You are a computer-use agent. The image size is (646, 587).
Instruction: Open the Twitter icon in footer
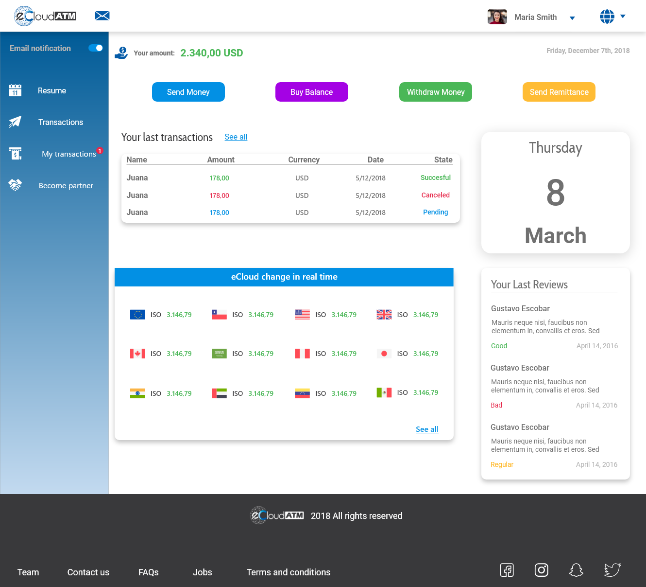612,570
